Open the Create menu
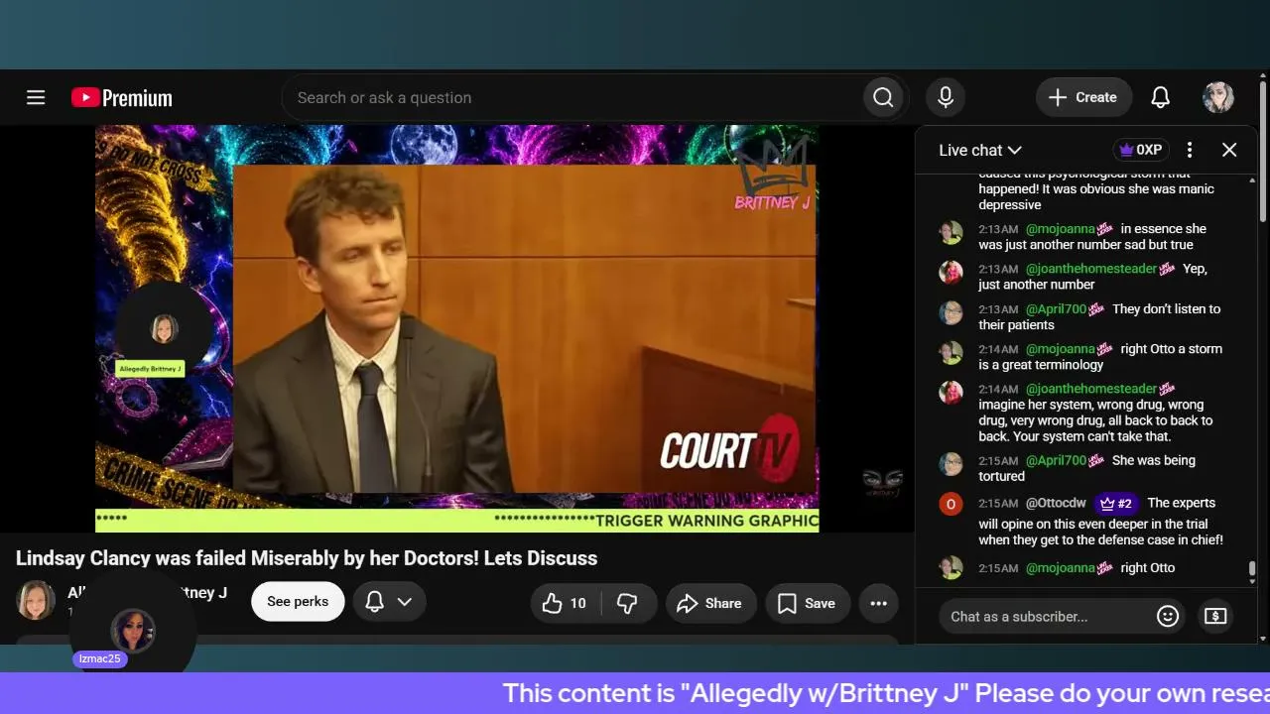The image size is (1270, 714). click(1083, 97)
